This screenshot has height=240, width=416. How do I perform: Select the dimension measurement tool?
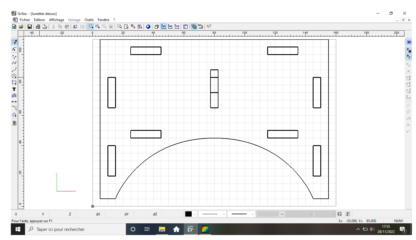(14, 102)
